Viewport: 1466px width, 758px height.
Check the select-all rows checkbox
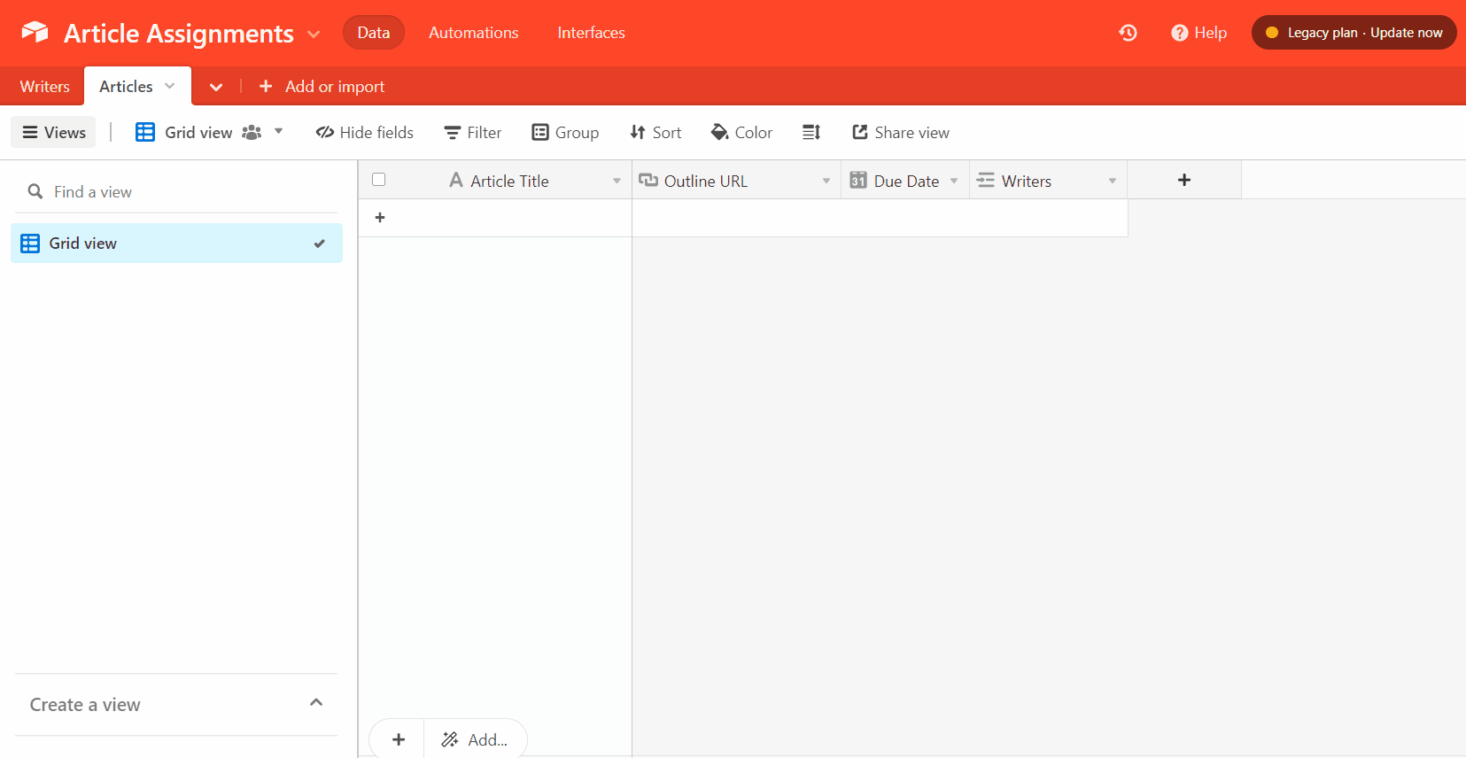(x=379, y=180)
